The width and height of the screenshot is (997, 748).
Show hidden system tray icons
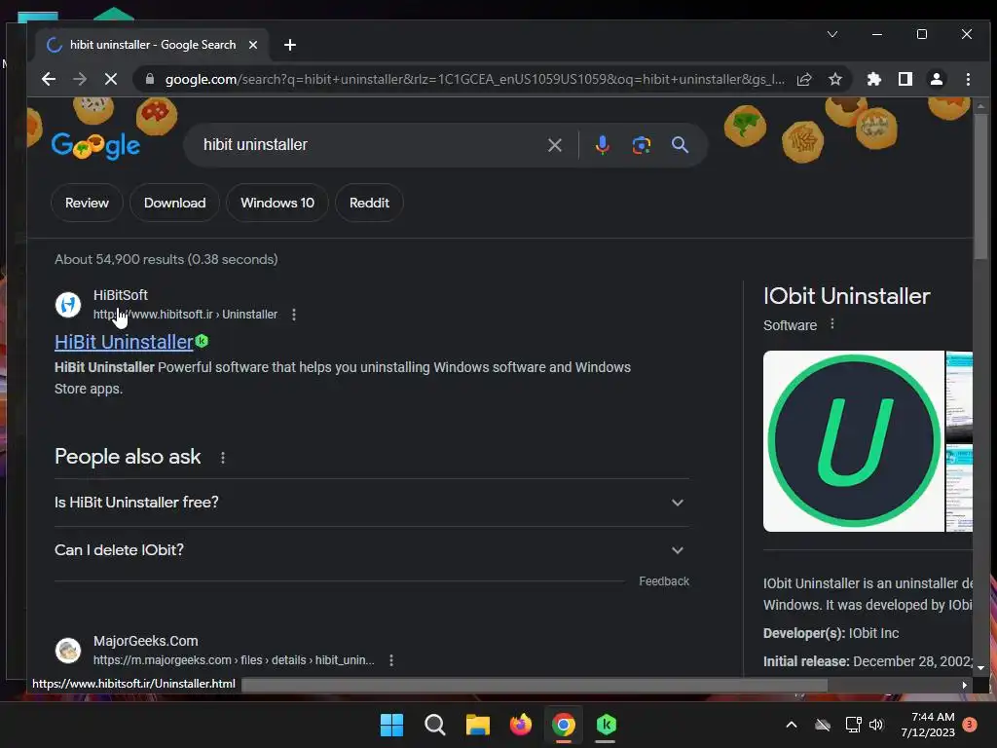point(792,725)
